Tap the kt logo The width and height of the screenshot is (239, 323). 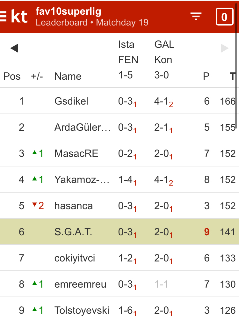[x=19, y=16]
